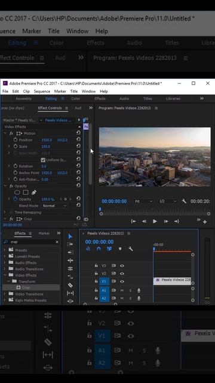Open the 1/2 playback resolution dropdown
The image size is (215, 383).
168,201
